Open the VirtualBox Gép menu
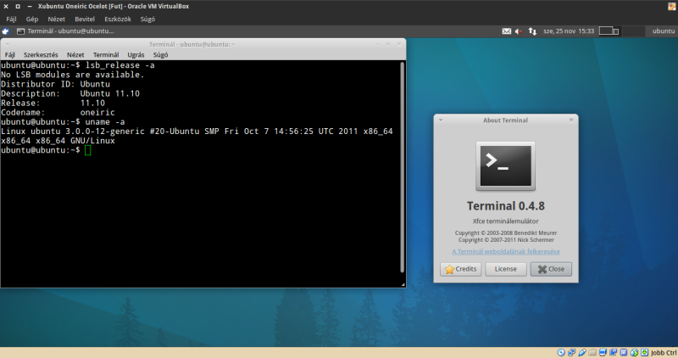This screenshot has width=678, height=358. click(32, 19)
